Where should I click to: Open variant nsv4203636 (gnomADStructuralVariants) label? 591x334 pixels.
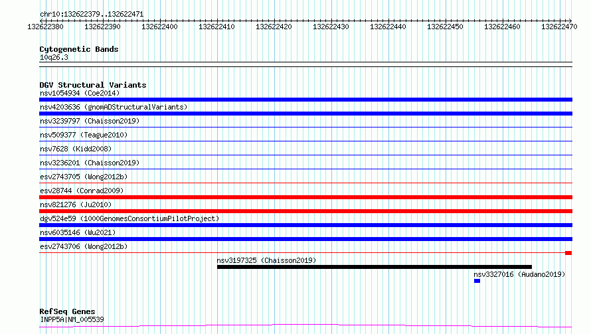click(x=114, y=107)
